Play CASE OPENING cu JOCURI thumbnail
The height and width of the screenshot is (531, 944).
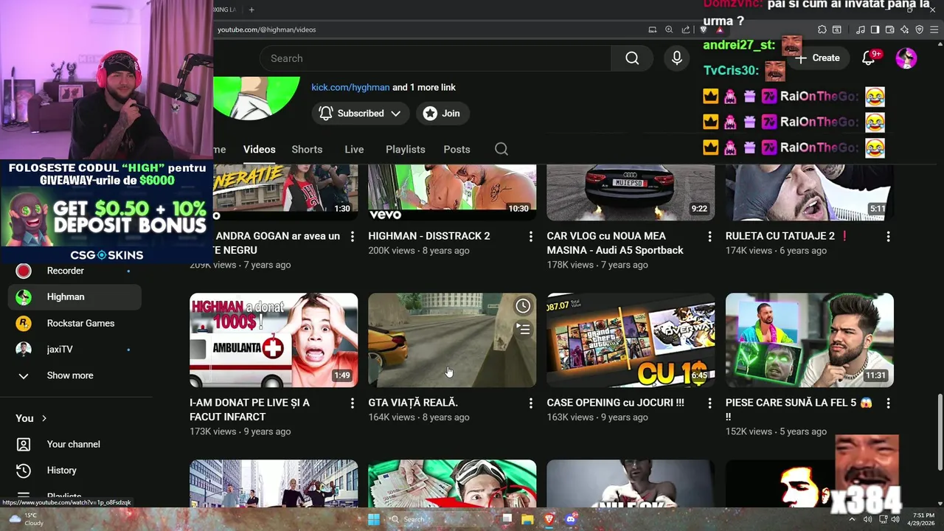point(631,340)
